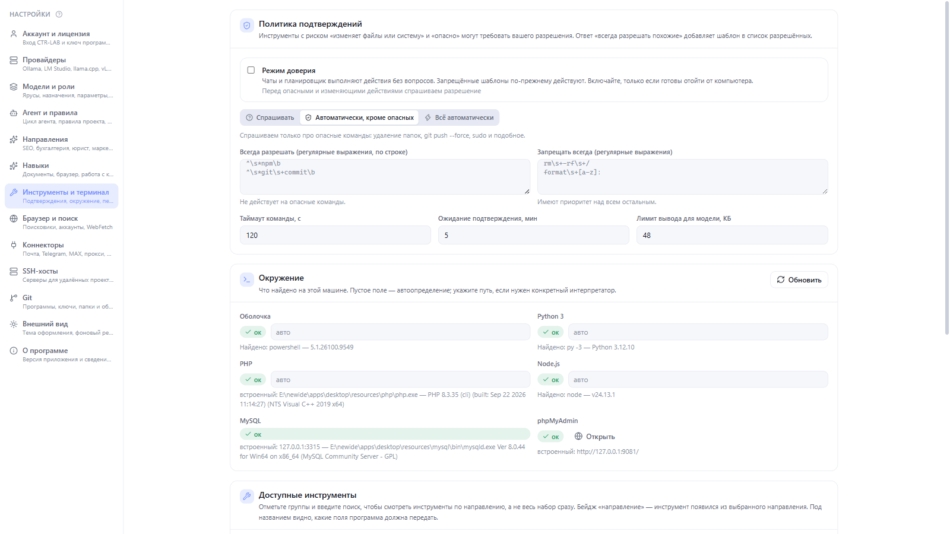Click the SSH-хосты server icon
950x534 pixels.
click(x=14, y=271)
